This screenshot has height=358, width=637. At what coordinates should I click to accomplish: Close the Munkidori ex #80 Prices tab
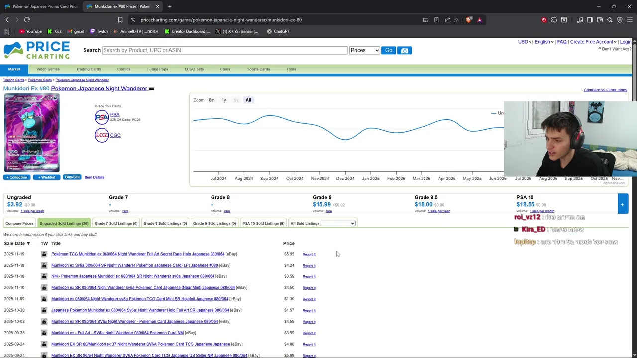pos(158,6)
